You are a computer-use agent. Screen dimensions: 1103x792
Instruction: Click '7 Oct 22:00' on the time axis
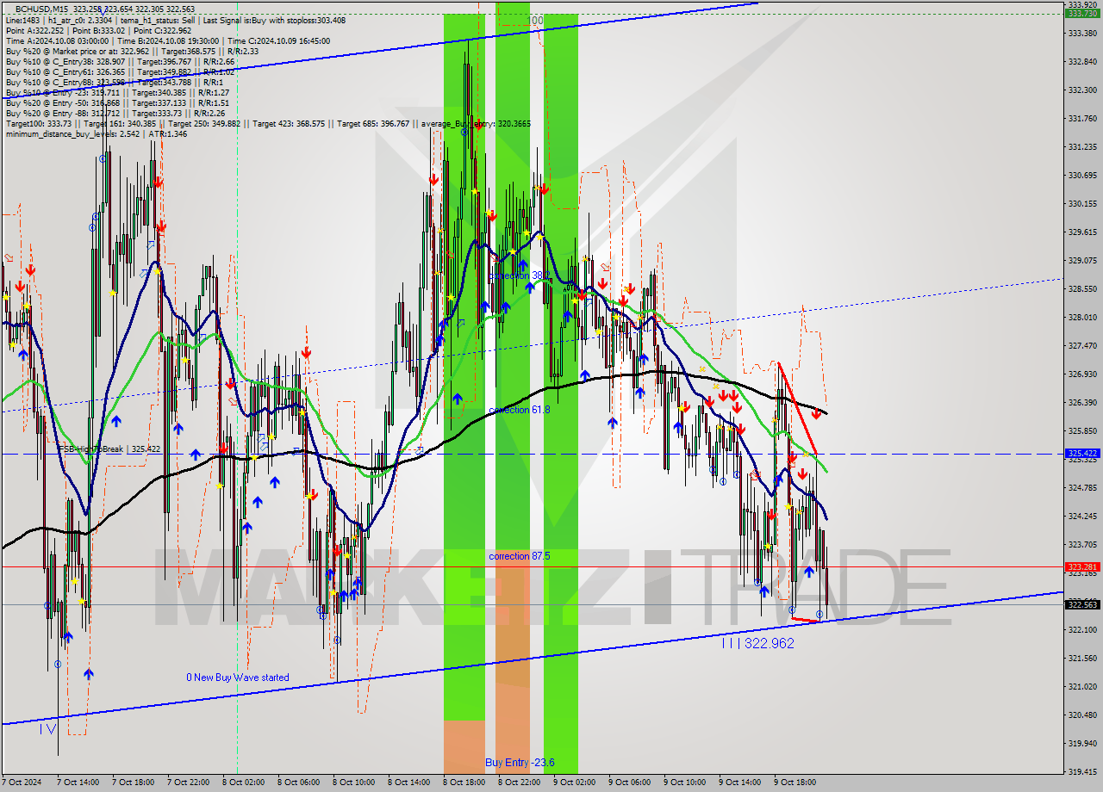click(x=189, y=783)
